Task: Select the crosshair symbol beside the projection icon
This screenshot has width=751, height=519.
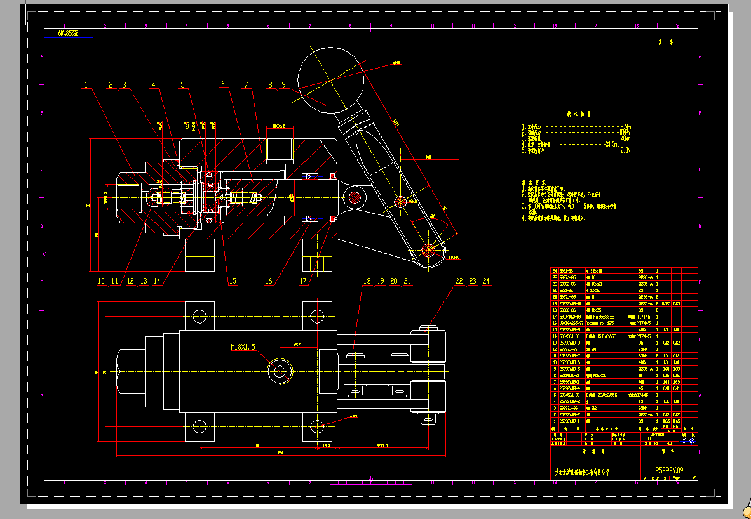Action: 691,441
